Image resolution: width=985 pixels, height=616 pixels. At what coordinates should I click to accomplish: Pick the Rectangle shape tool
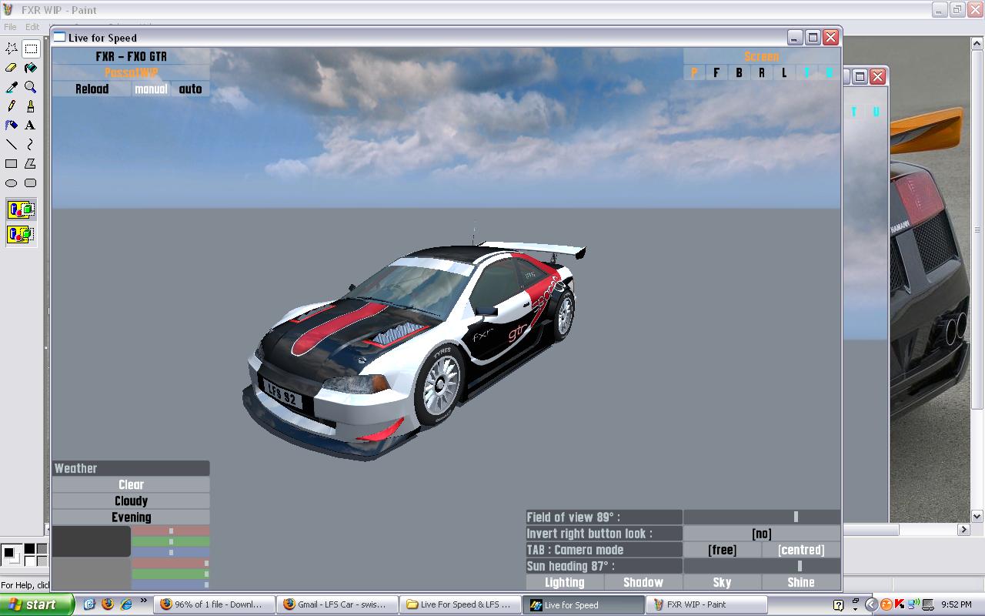(12, 164)
